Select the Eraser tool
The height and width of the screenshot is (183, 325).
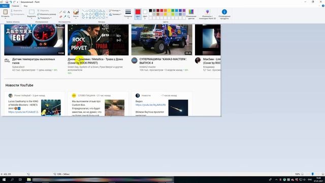tap(60, 16)
